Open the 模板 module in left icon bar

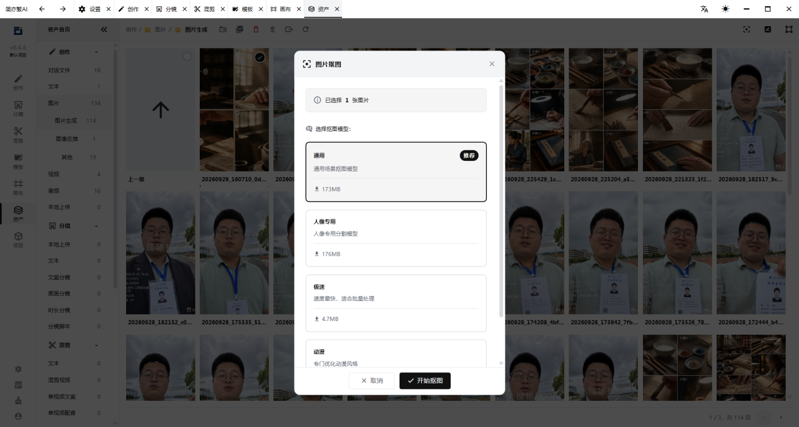(x=18, y=161)
